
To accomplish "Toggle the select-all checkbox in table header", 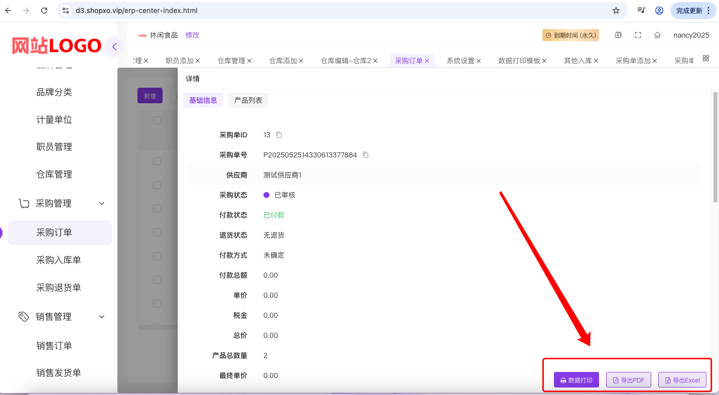I will pos(157,120).
